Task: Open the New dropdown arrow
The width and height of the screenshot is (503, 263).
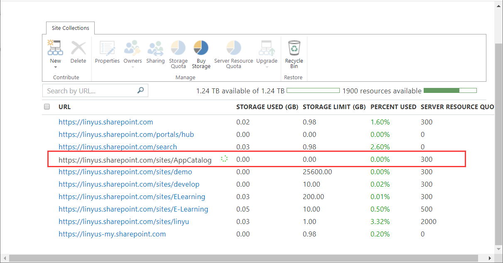Action: (55, 67)
